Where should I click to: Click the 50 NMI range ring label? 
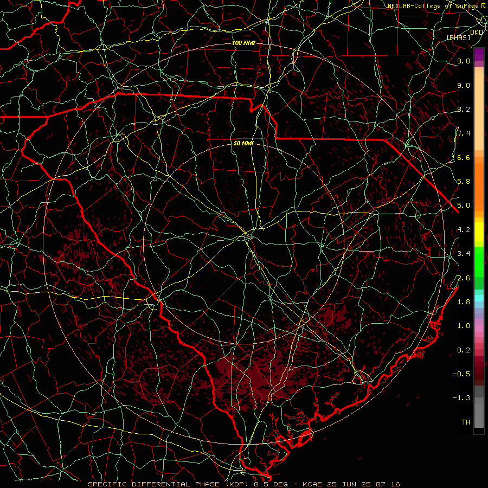click(243, 143)
